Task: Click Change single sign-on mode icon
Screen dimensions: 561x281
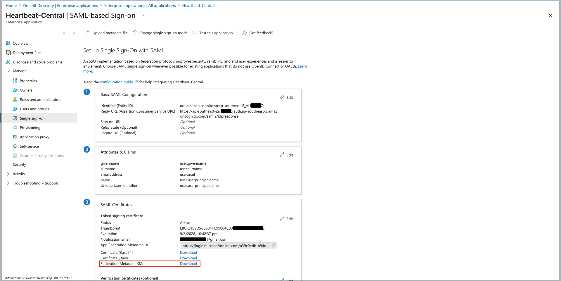Action: (135, 32)
